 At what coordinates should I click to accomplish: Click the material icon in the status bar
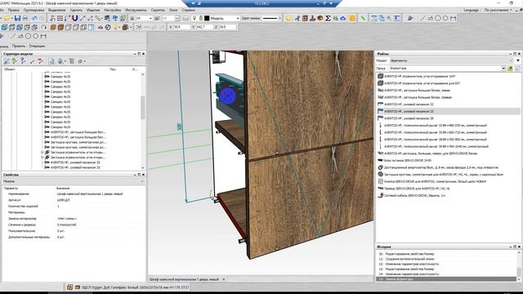click(69, 287)
